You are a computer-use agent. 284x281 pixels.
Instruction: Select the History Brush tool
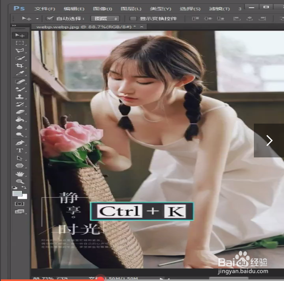[x=20, y=104]
